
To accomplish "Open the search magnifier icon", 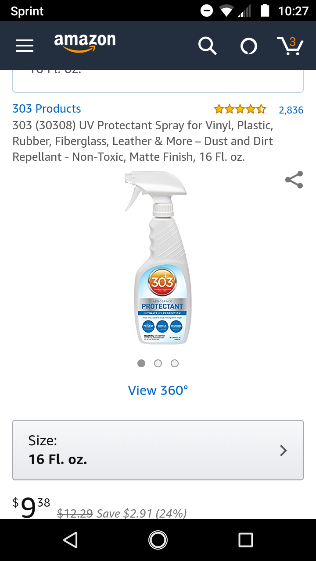I will [x=207, y=46].
